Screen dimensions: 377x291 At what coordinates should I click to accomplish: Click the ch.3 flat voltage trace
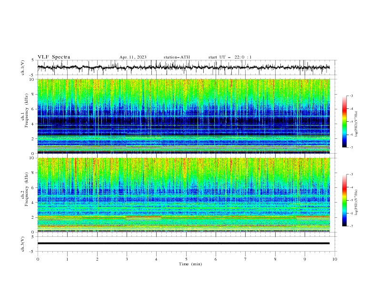click(x=183, y=243)
